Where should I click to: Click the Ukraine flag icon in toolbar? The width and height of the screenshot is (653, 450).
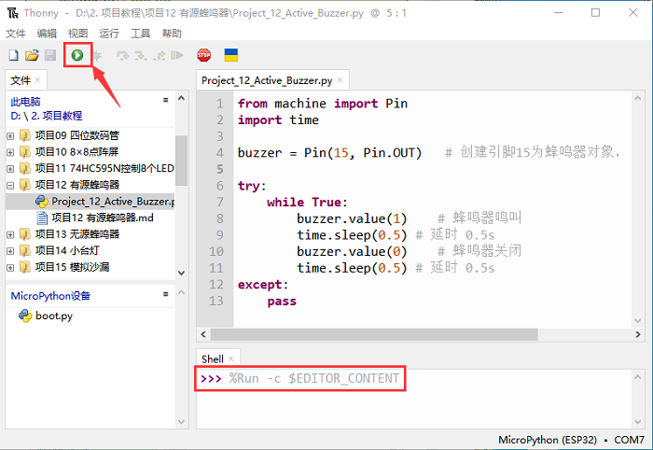pos(230,56)
